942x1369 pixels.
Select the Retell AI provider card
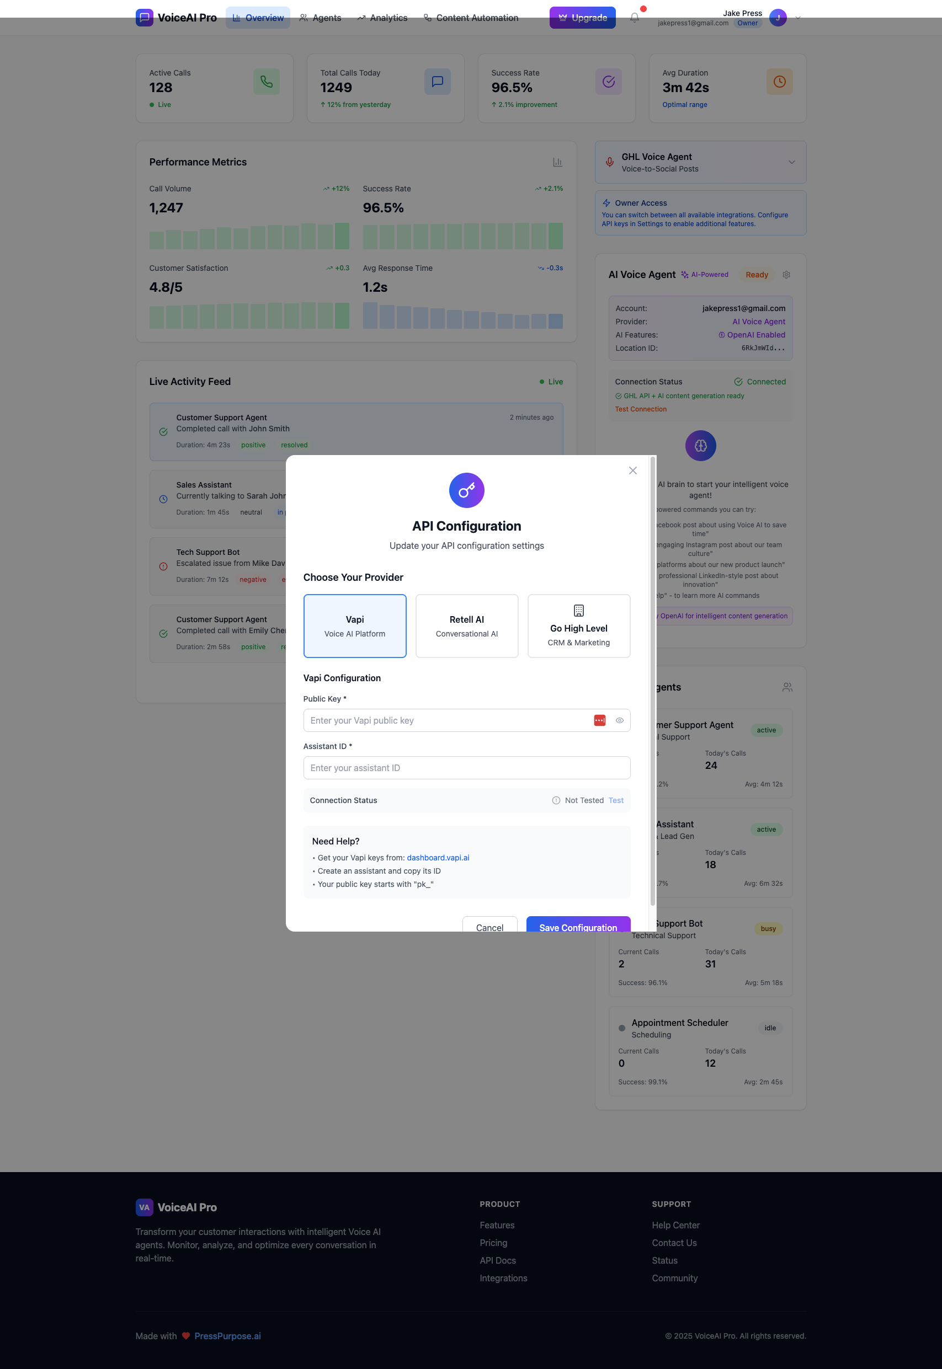pyautogui.click(x=467, y=626)
